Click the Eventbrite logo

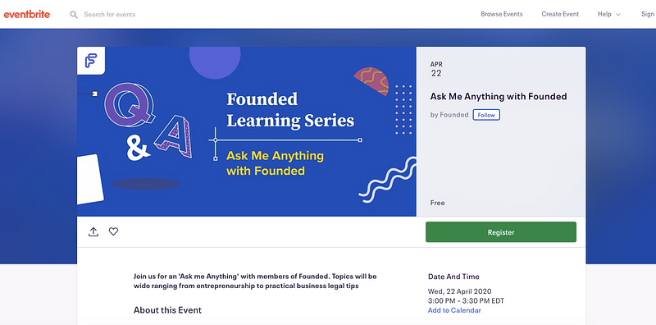click(x=27, y=14)
